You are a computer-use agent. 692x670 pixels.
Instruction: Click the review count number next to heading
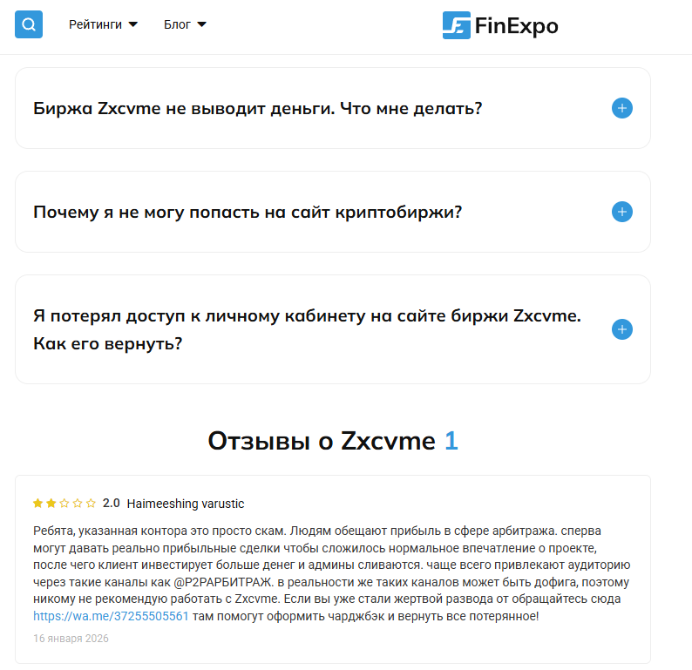tap(451, 441)
